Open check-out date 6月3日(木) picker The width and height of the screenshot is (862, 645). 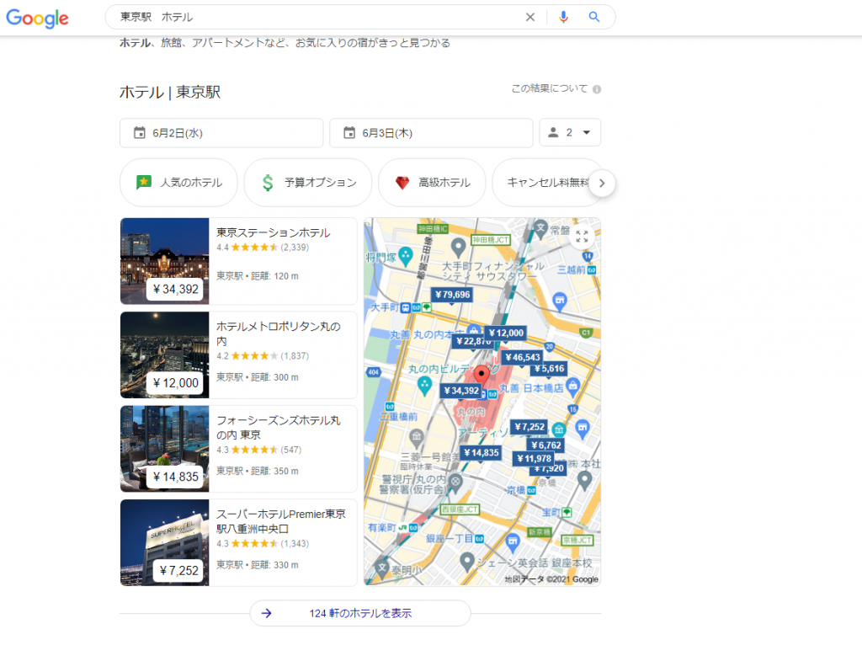coord(431,133)
